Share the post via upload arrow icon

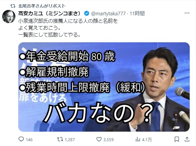(187, 139)
